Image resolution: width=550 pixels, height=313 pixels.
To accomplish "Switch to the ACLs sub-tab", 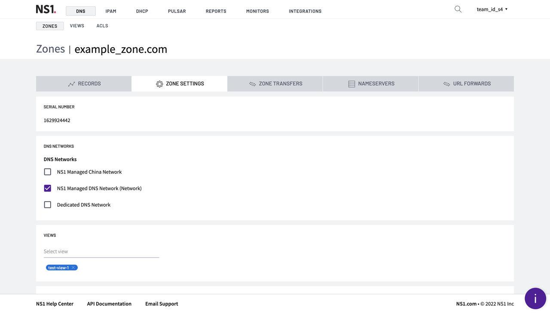I will pyautogui.click(x=102, y=26).
